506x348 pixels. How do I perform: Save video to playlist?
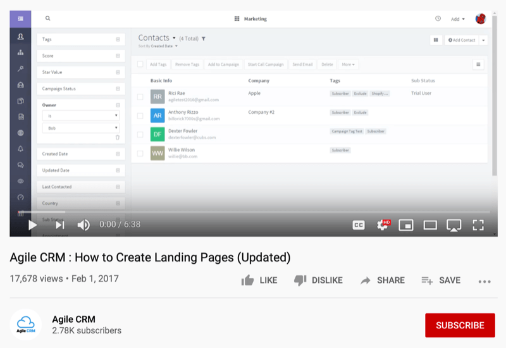tap(441, 280)
